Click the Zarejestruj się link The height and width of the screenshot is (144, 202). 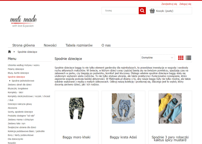(169, 4)
